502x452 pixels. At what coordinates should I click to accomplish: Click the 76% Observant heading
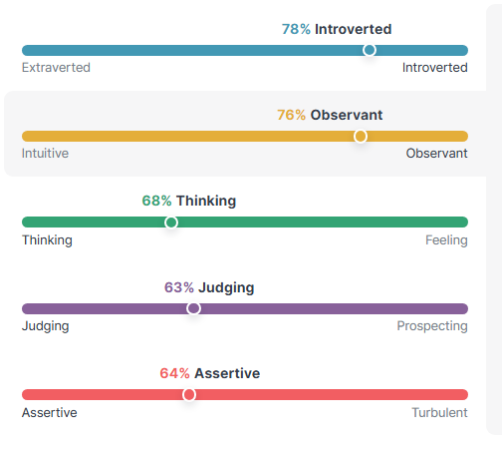[x=330, y=115]
